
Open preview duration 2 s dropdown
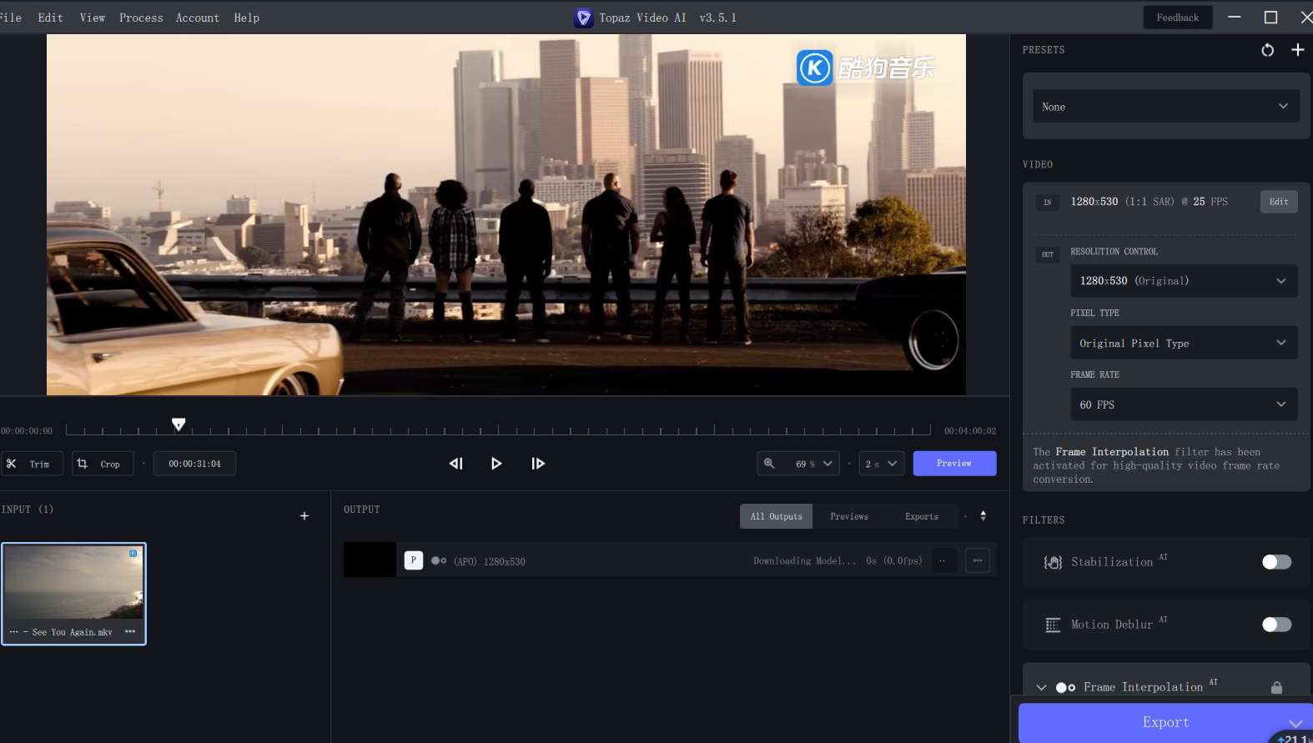882,464
